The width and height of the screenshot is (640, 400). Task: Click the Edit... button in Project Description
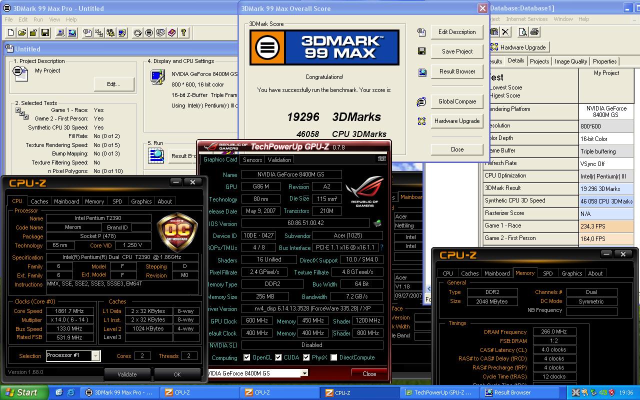(x=114, y=84)
